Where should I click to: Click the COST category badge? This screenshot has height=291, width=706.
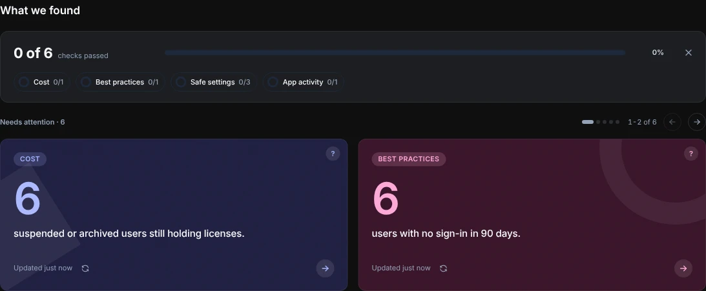click(30, 159)
